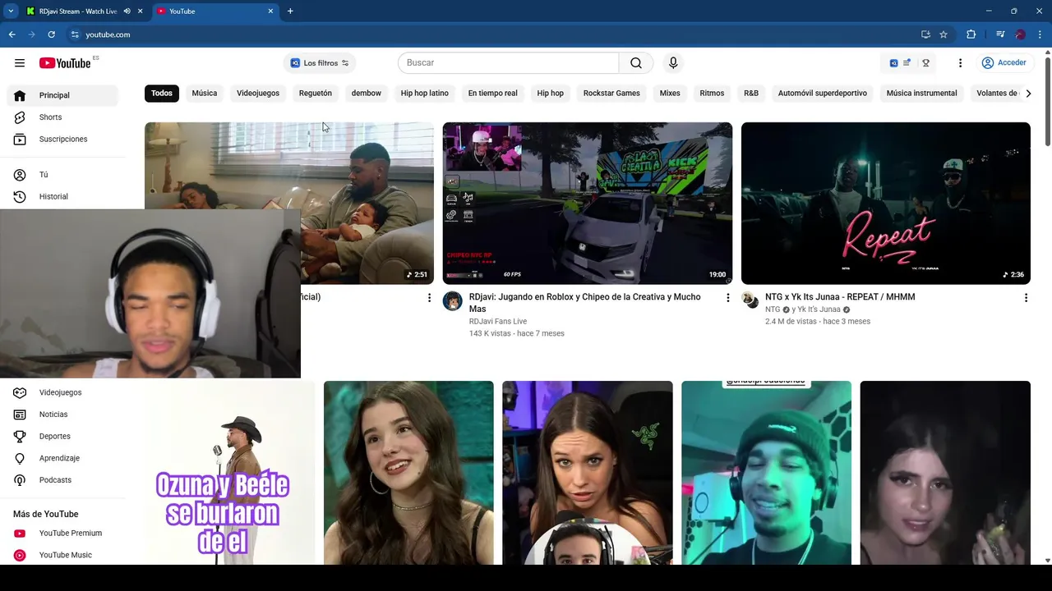
Task: Open Deportes in the sidebar
Action: point(62,437)
